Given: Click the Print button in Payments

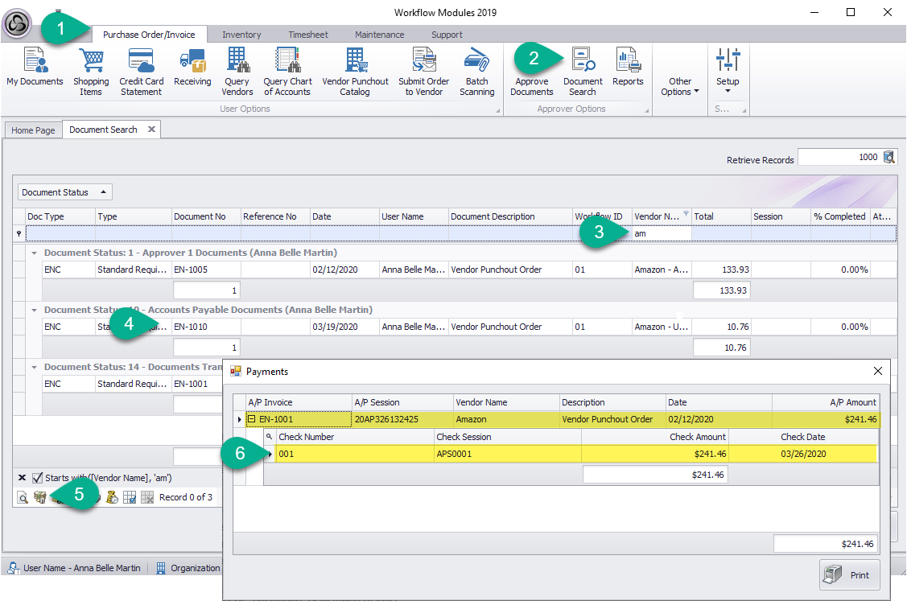Looking at the screenshot, I should (x=850, y=575).
